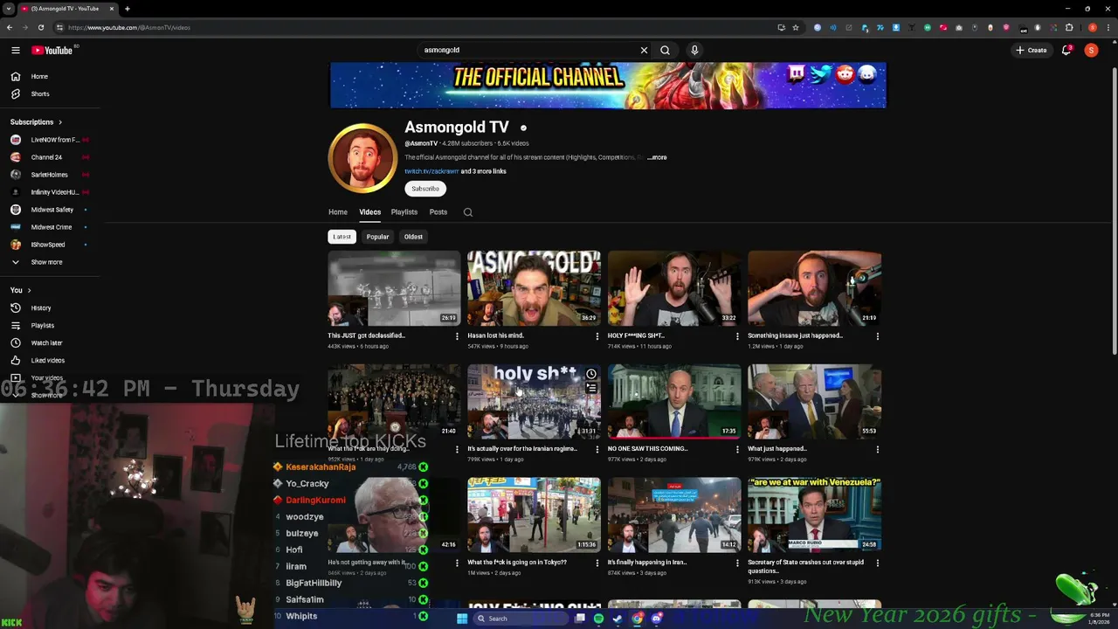1118x629 pixels.
Task: Bookmark this page with star icon
Action: tap(796, 27)
